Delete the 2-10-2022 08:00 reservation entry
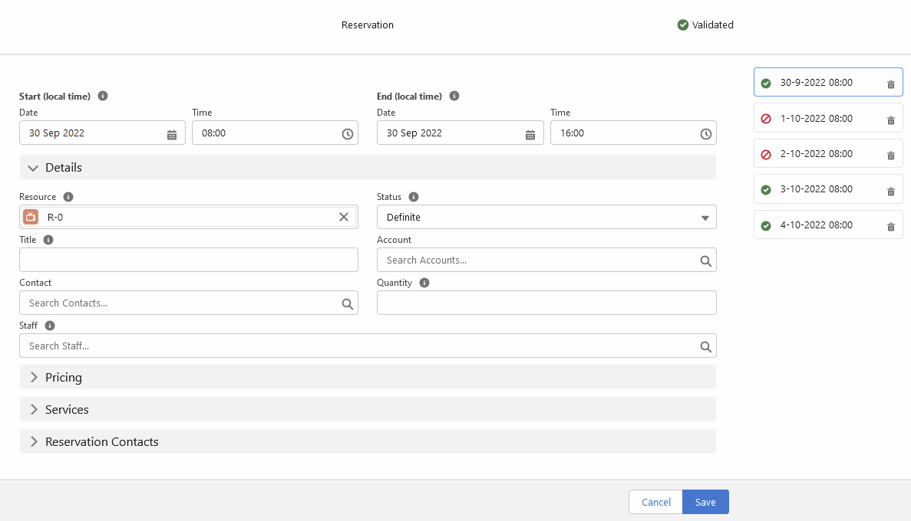This screenshot has width=911, height=521. (890, 156)
